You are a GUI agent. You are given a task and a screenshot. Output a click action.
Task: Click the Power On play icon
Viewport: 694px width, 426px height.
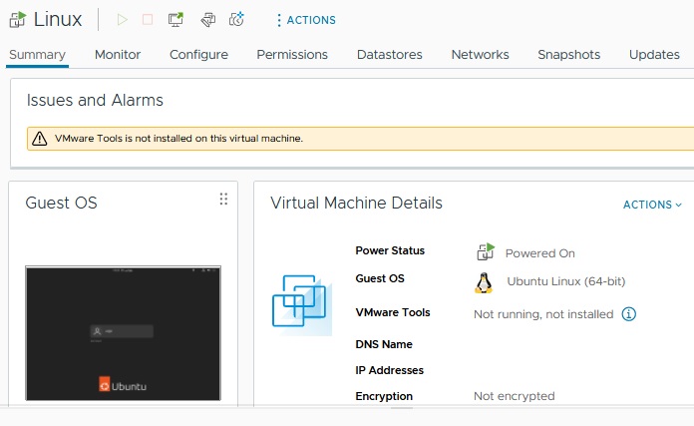coord(122,19)
